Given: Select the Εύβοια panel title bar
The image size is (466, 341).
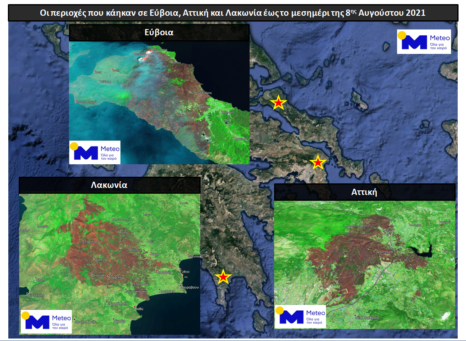Looking at the screenshot, I should pyautogui.click(x=159, y=32).
